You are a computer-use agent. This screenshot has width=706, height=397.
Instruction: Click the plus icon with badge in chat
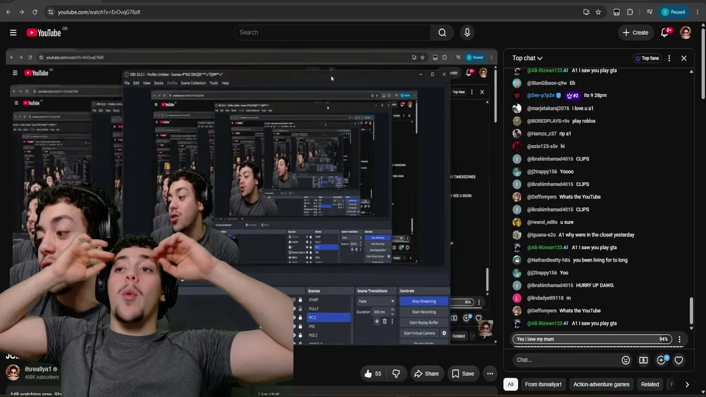661,360
